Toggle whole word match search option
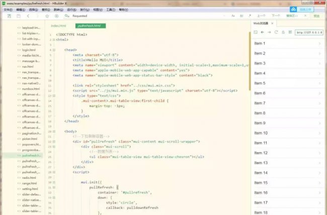Screen dimensions: 327x215 [241, 16]
